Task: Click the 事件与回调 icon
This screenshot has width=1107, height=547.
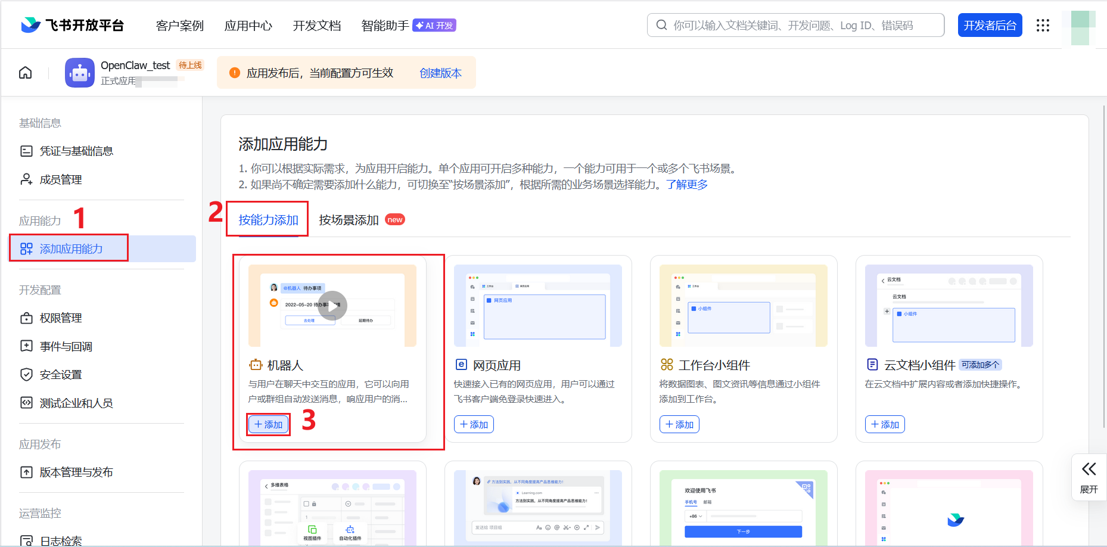Action: pyautogui.click(x=26, y=346)
